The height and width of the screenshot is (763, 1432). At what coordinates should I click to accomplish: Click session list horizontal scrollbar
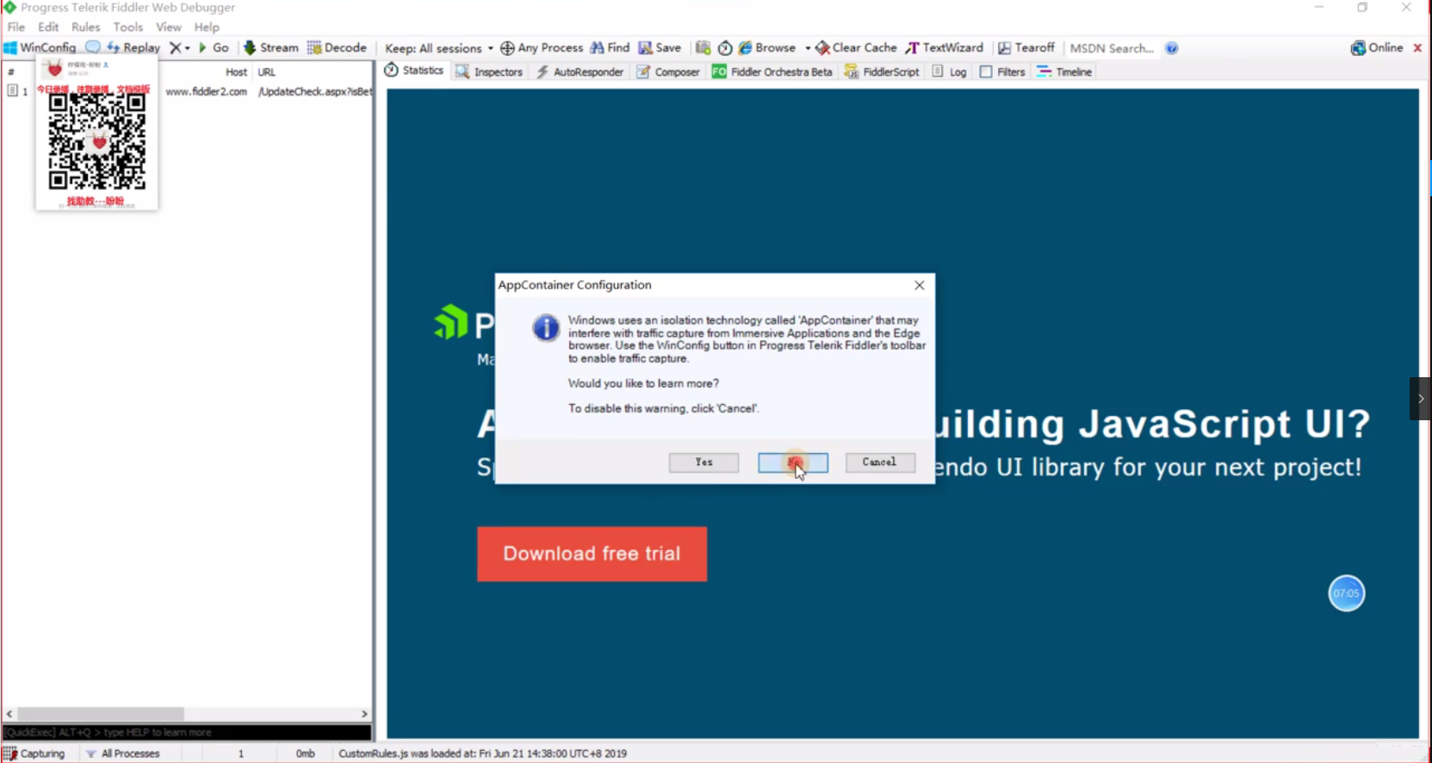(x=101, y=714)
